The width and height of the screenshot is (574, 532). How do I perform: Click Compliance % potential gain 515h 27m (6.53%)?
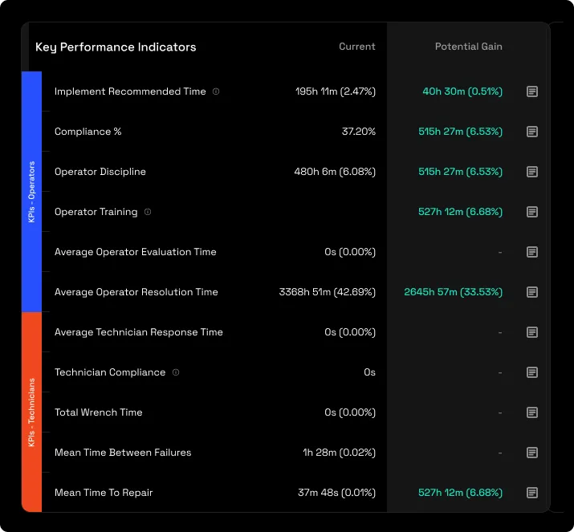tap(461, 132)
